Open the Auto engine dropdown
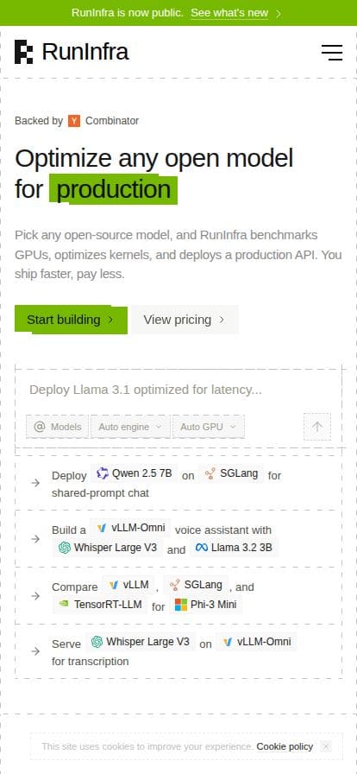The height and width of the screenshot is (774, 357). coord(130,427)
